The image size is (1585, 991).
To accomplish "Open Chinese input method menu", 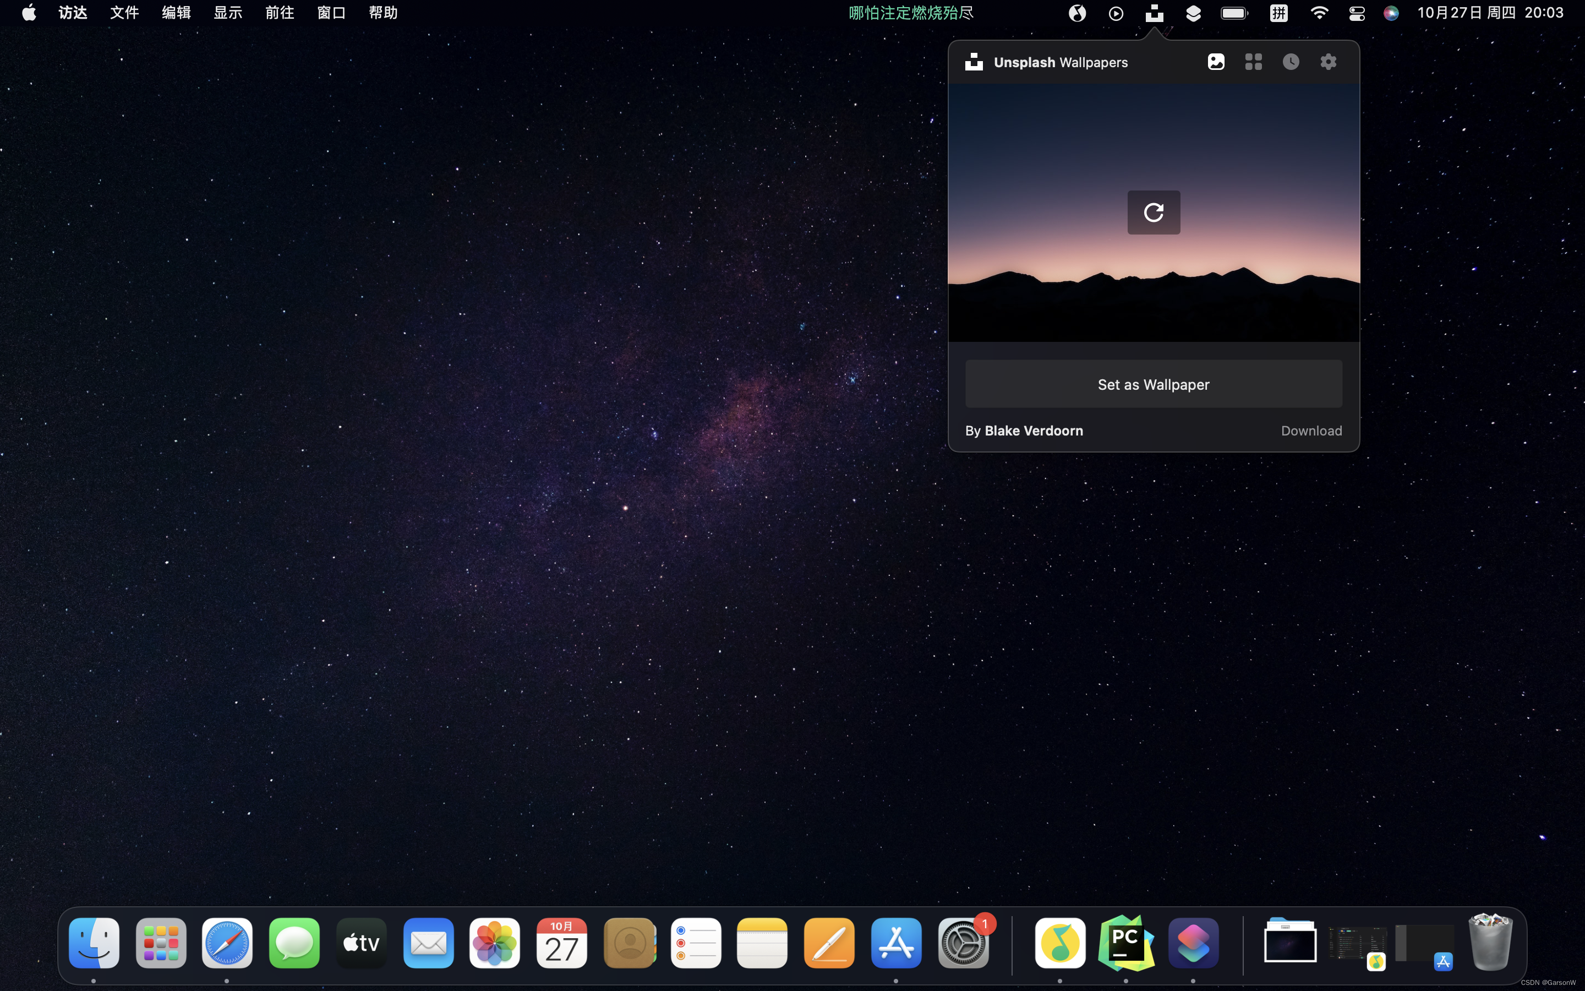I will pyautogui.click(x=1278, y=13).
